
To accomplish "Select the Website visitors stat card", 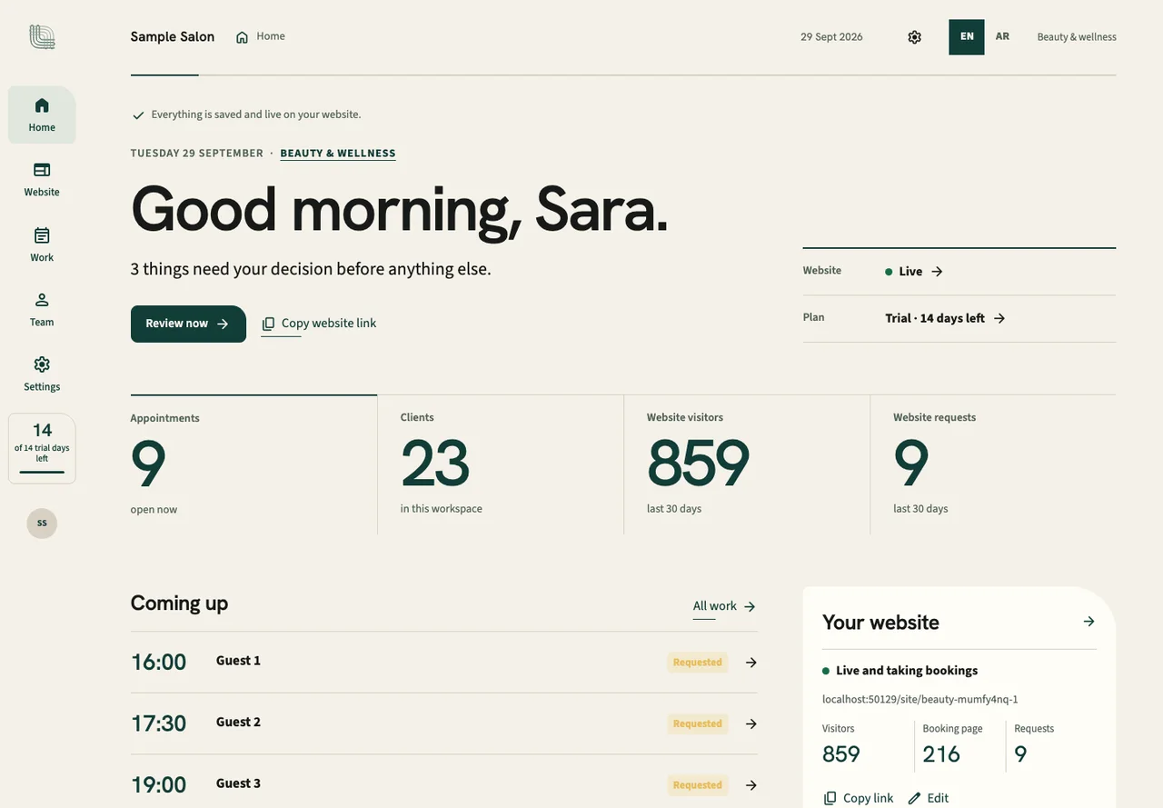I will pos(747,464).
